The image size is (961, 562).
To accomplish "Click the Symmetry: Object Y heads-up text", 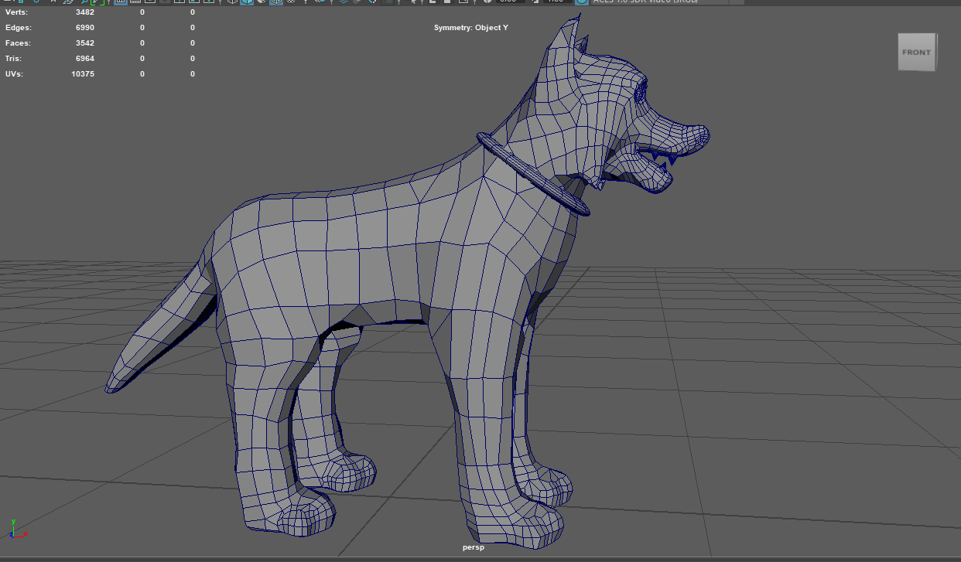I will [471, 28].
